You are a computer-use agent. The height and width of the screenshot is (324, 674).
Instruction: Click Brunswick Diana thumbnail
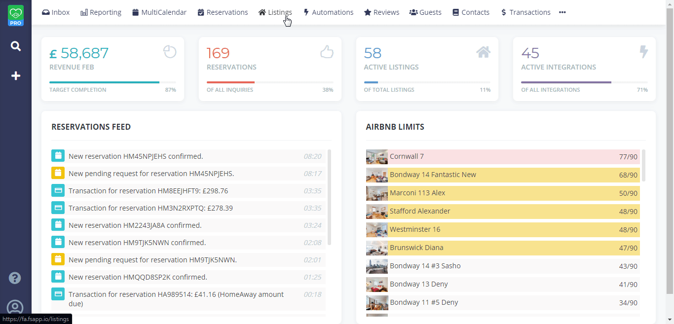tap(377, 248)
